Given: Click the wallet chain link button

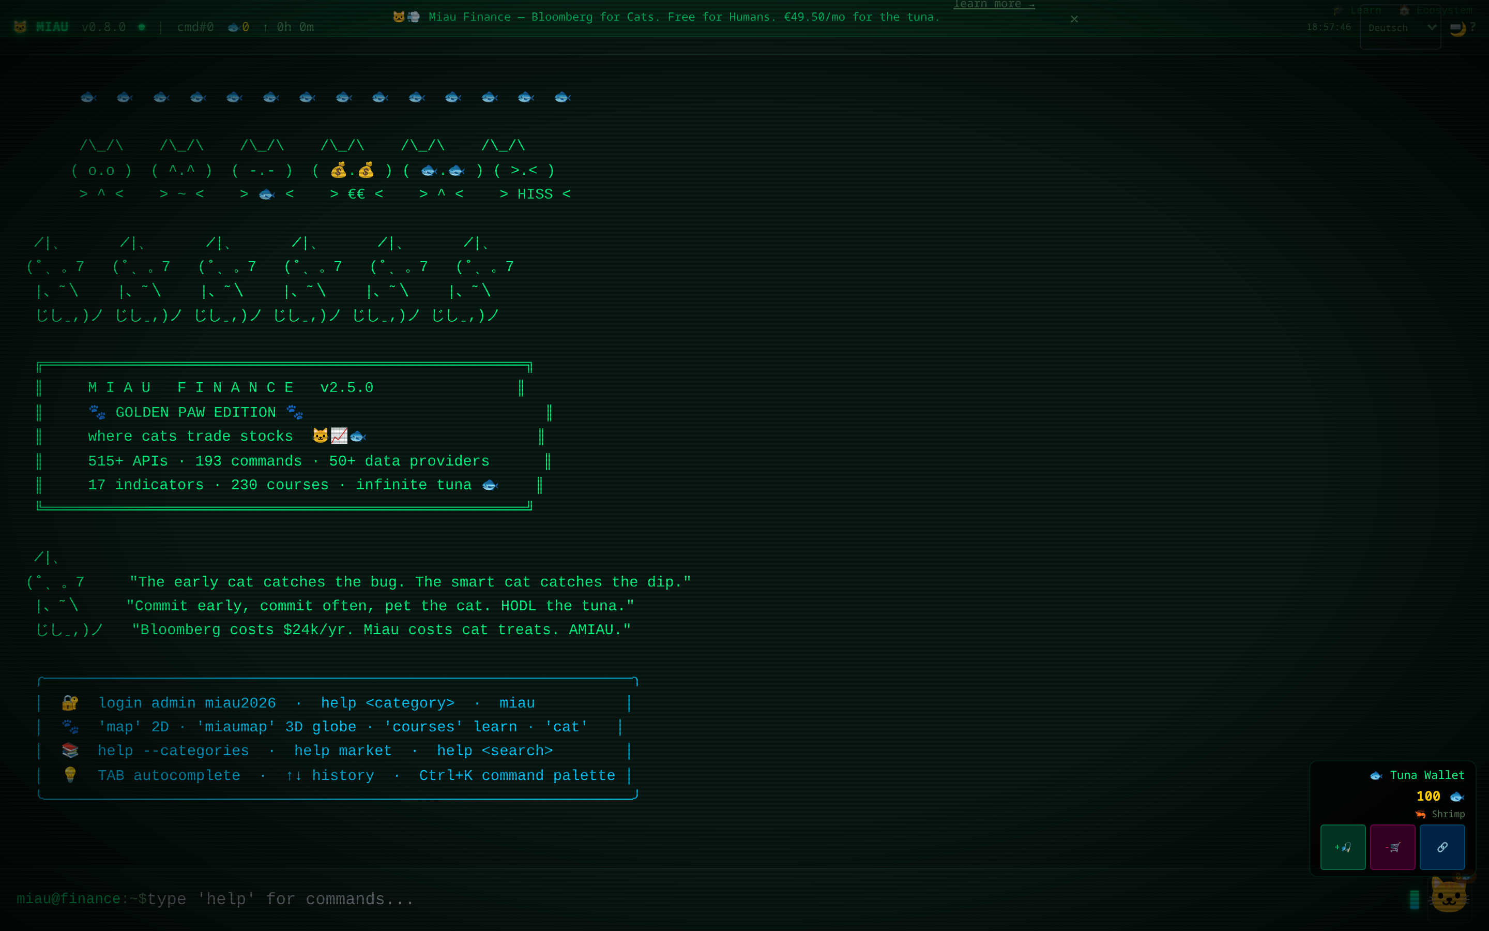Looking at the screenshot, I should pyautogui.click(x=1442, y=847).
